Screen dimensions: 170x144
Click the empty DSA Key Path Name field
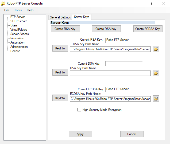[x=110, y=73]
